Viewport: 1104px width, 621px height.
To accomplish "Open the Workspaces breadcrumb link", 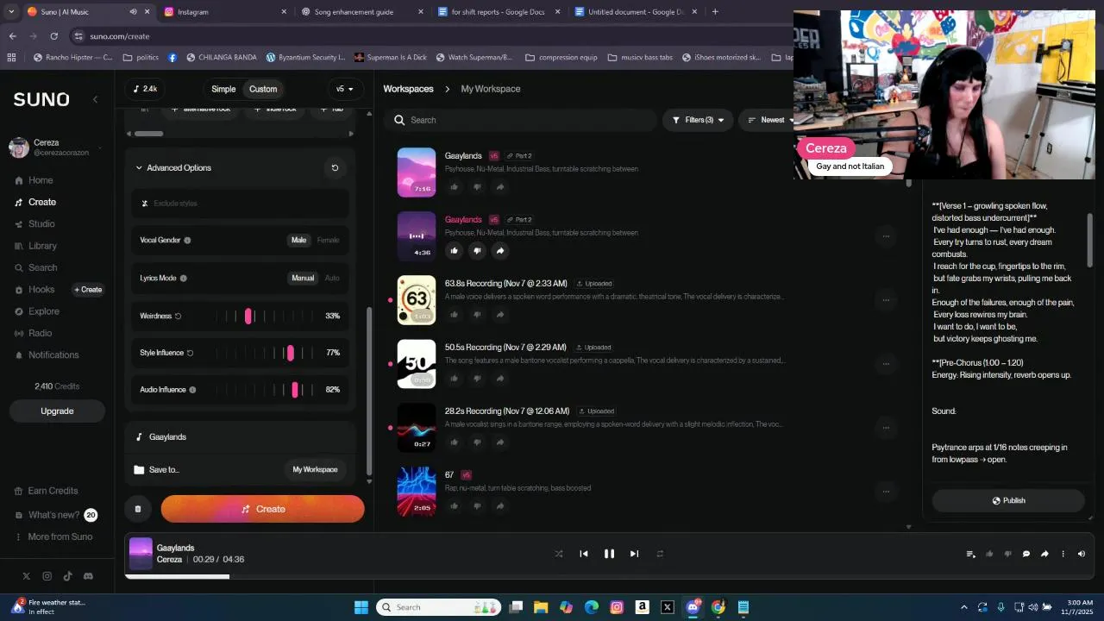I will pyautogui.click(x=408, y=89).
